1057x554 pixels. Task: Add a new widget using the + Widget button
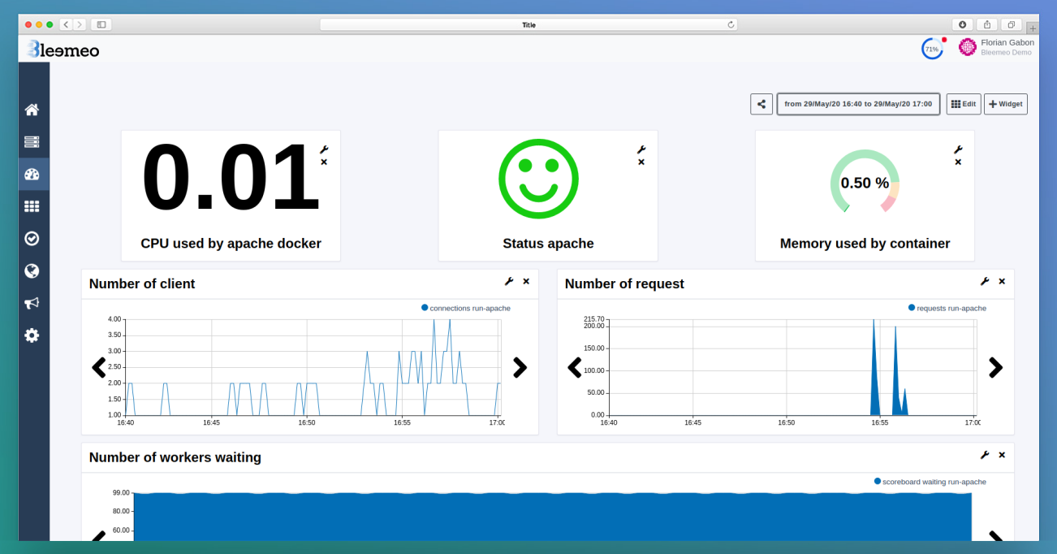tap(1005, 104)
